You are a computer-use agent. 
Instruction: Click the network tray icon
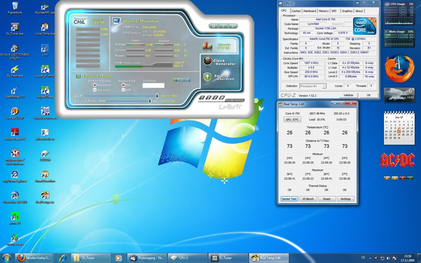382,258
